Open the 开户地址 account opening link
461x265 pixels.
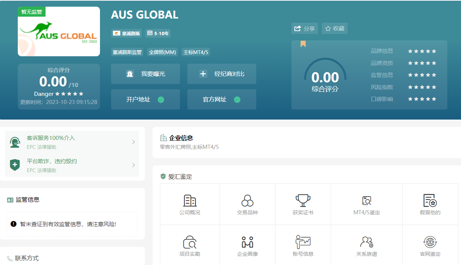146,99
